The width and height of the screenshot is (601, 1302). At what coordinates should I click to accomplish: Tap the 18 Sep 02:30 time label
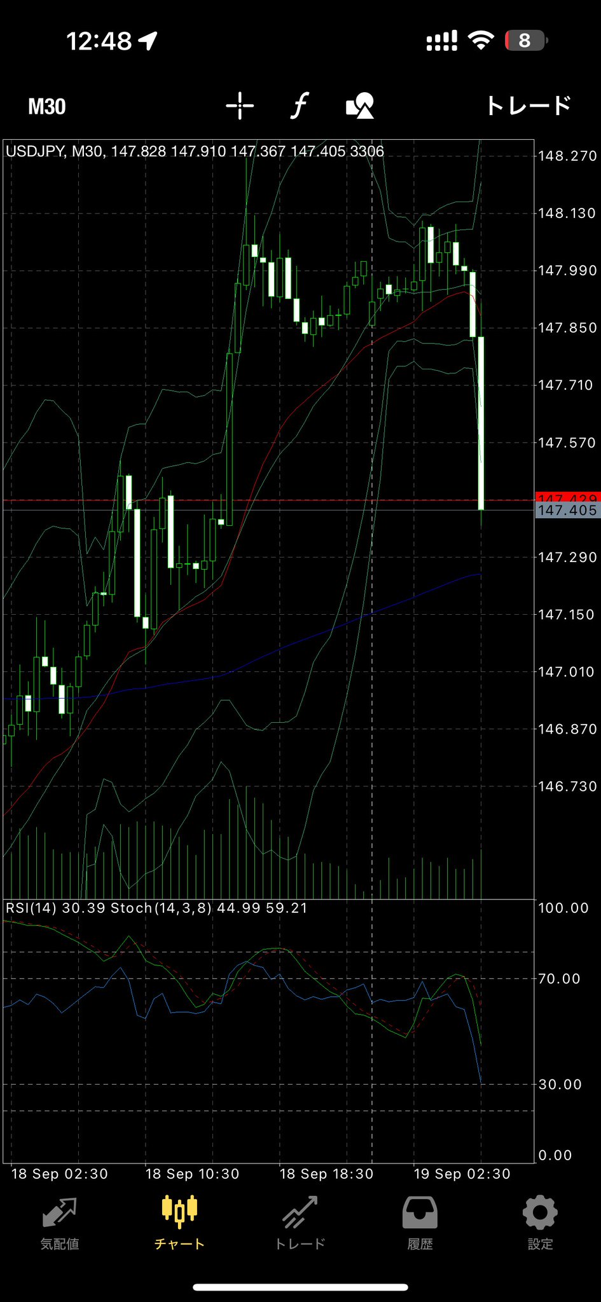tap(60, 1174)
